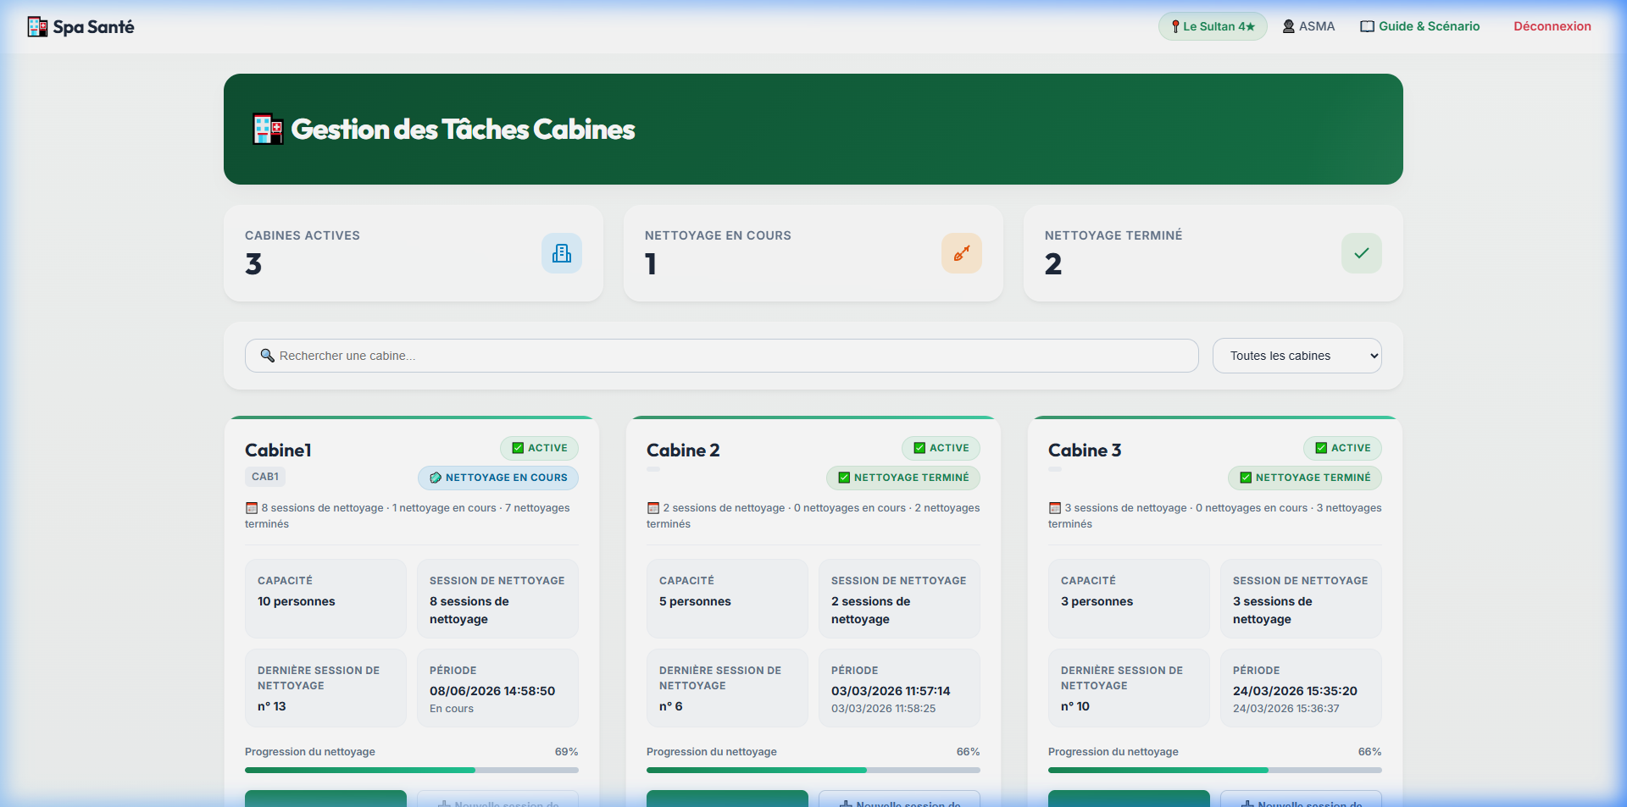
Task: Toggle the ACTIVE badge on Cabine1
Action: 540,448
